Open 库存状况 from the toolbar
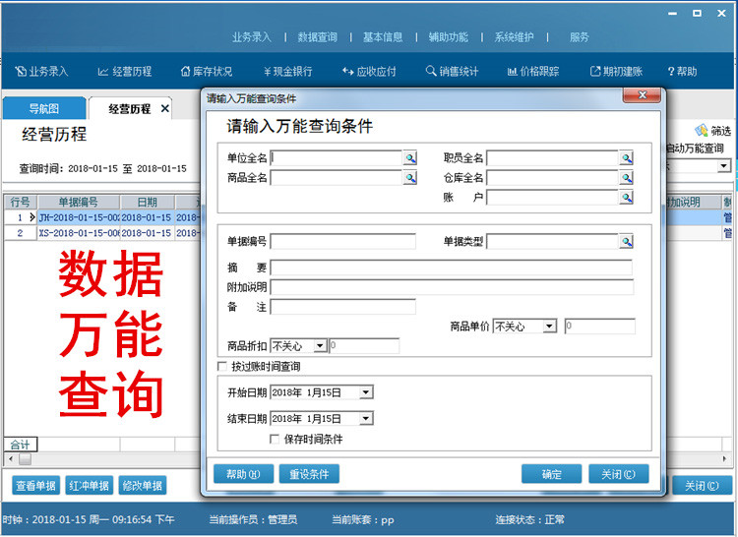The height and width of the screenshot is (537, 738). (207, 72)
